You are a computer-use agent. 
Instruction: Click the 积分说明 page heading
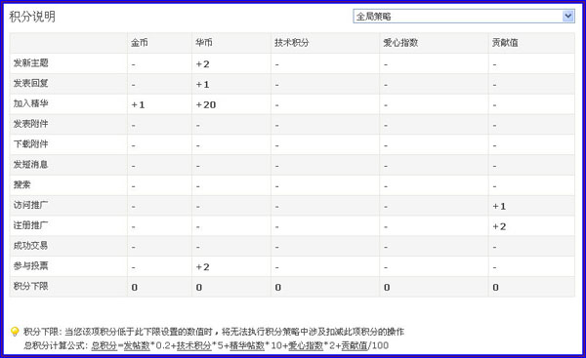point(32,17)
